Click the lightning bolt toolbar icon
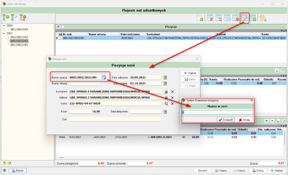The image size is (288, 175). [x=262, y=18]
